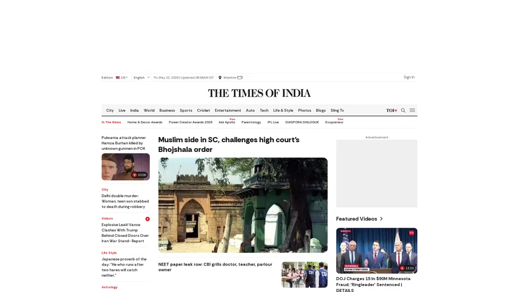519x292 pixels.
Task: Open the Life & Style menu
Action: 283,110
